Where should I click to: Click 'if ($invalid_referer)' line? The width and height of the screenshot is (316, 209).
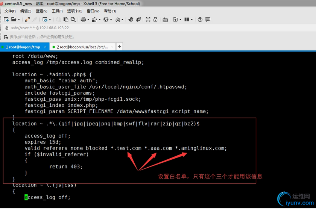click(x=57, y=154)
